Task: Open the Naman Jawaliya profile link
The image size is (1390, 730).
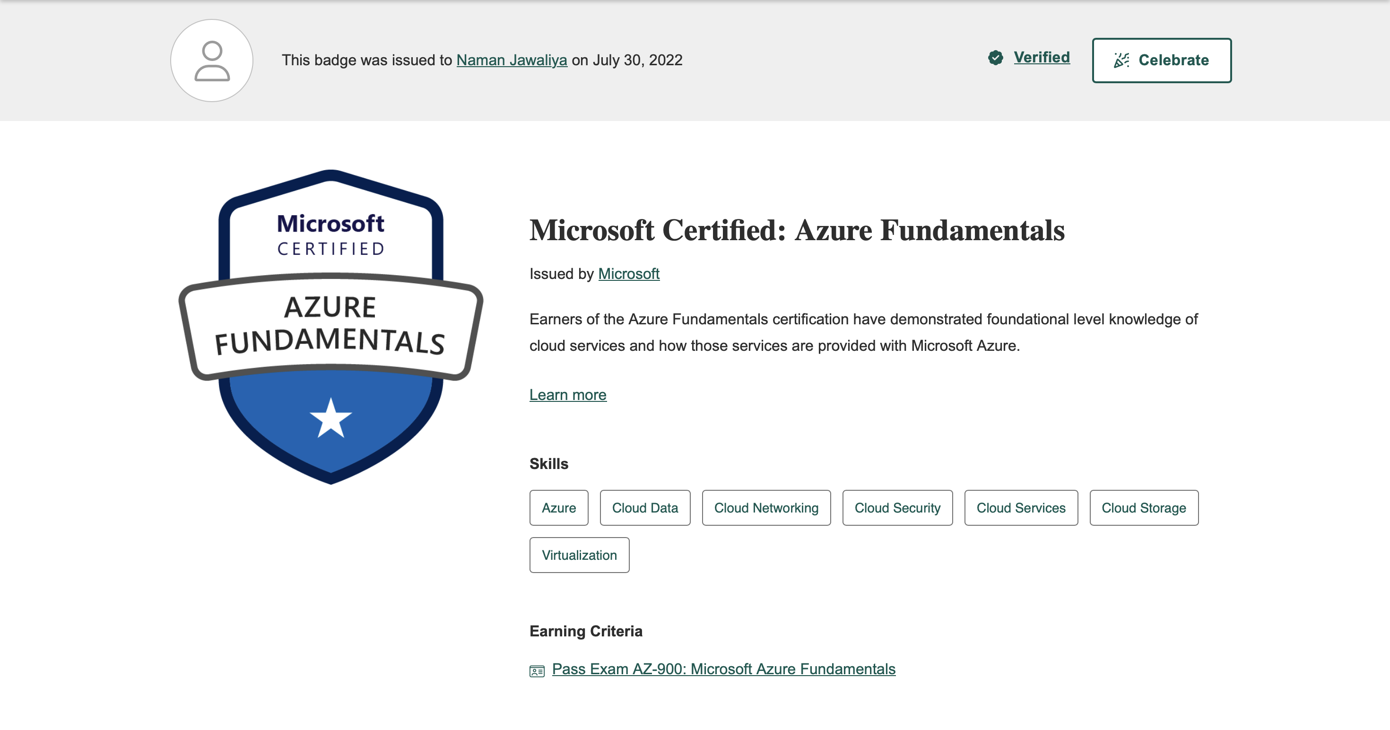Action: click(512, 60)
